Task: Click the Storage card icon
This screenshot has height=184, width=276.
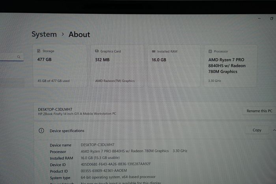Action: 39,51
